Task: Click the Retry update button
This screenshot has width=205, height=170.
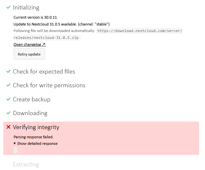Action: [x=29, y=54]
